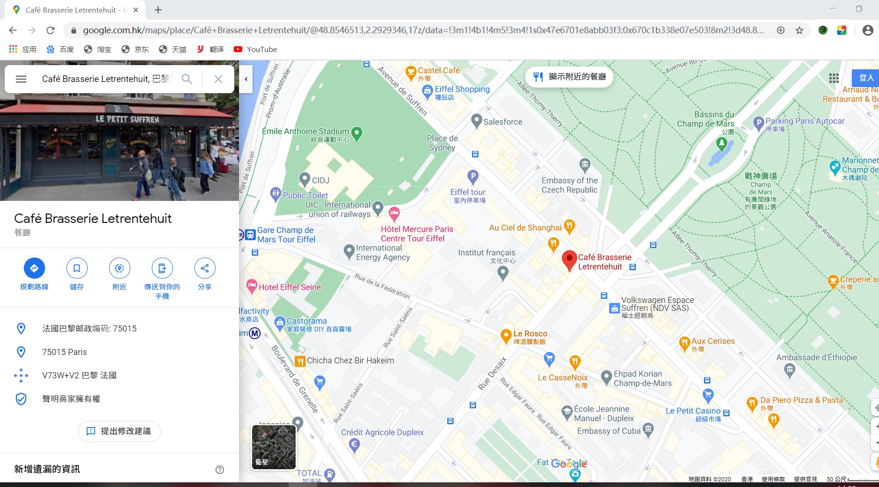Bookmark this page with star icon
Viewport: 879px width, 487px height.
point(799,30)
